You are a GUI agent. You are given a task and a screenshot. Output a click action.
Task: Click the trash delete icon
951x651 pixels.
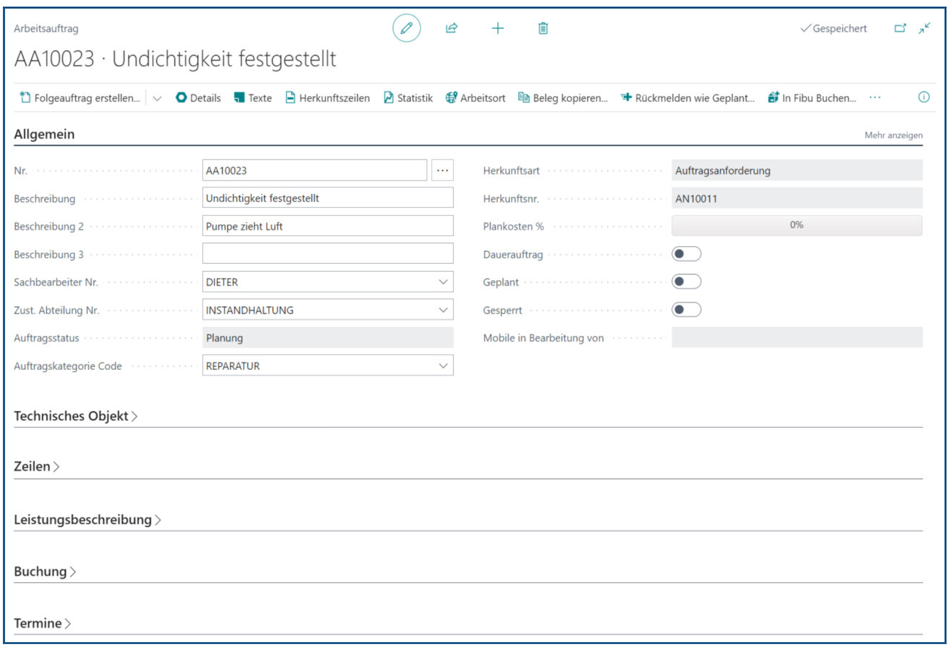(x=543, y=28)
